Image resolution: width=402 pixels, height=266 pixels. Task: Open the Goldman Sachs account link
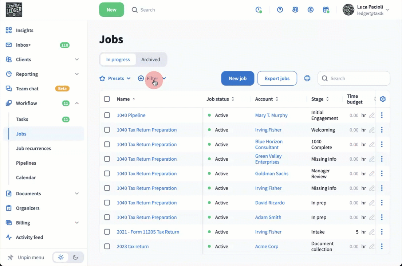pos(272,173)
